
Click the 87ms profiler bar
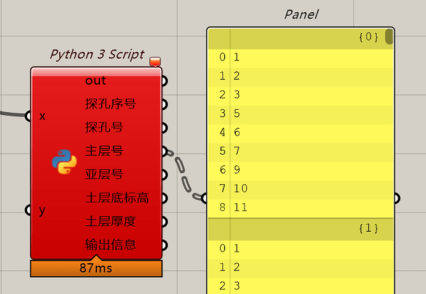pos(96,269)
